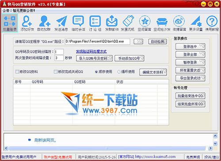Open the 自动加群 auto join group tool
Image resolution: width=221 pixels, height=161 pixels.
[44, 23]
